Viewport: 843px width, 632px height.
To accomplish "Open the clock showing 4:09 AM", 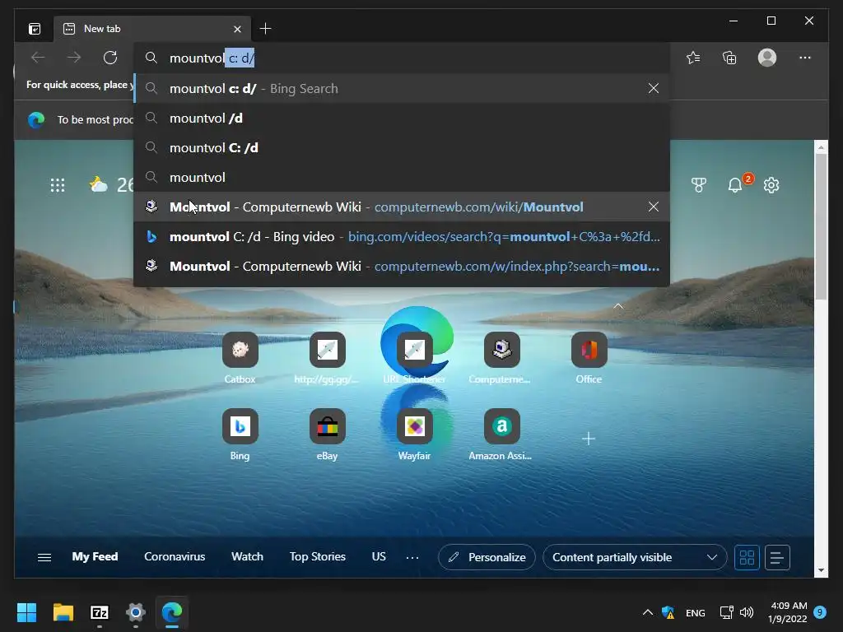I will click(788, 612).
